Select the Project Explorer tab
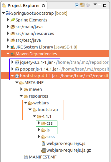The width and height of the screenshot is (111, 162). point(24,6)
